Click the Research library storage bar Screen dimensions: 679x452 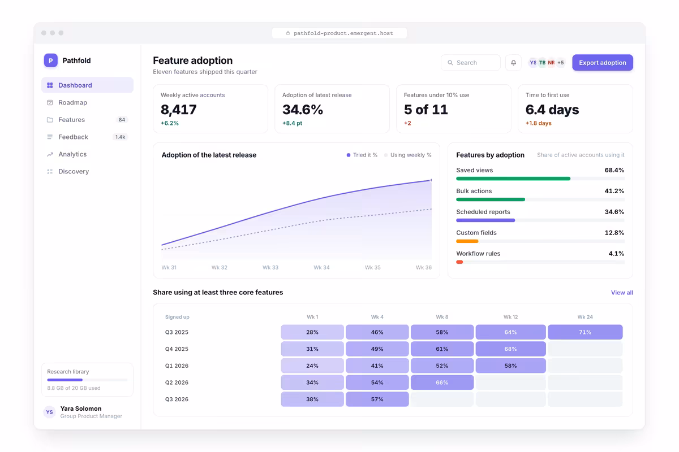click(87, 380)
